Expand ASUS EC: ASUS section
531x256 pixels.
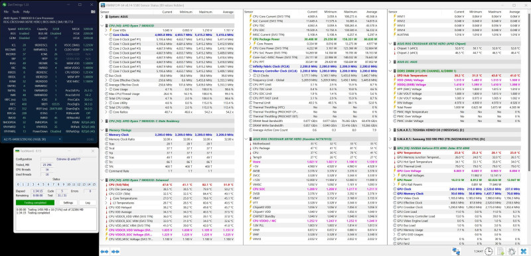pyautogui.click(x=390, y=62)
